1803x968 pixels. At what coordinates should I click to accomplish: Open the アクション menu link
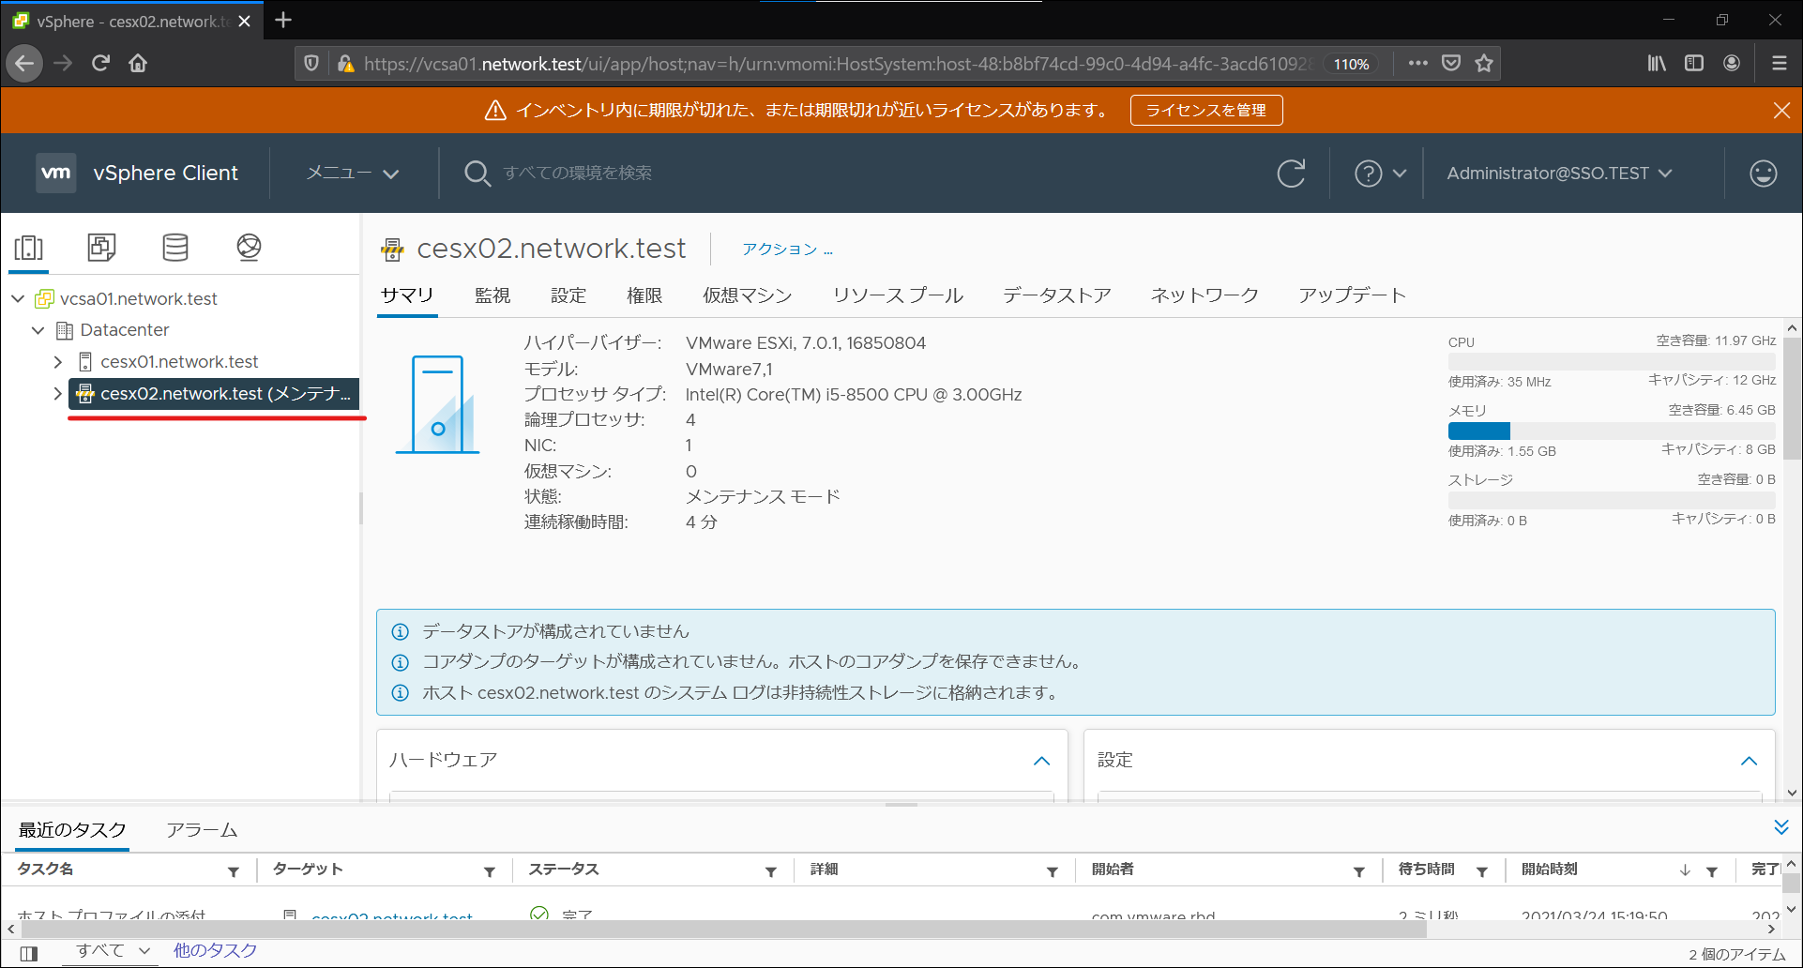coord(787,249)
